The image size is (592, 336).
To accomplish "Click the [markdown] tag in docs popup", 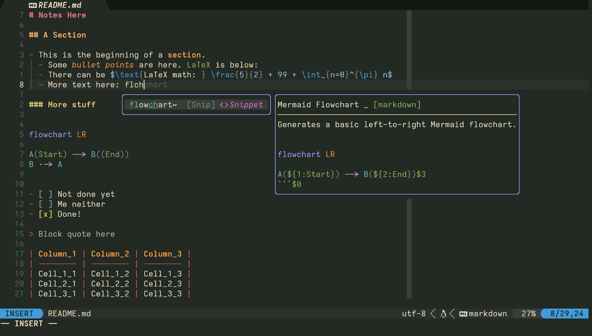I will tap(397, 105).
